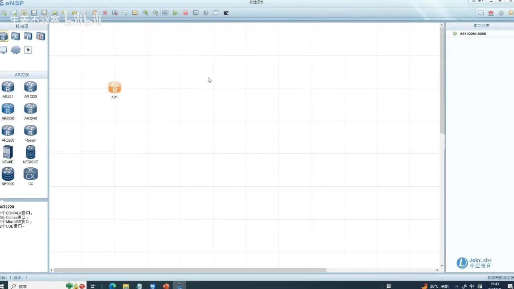The width and height of the screenshot is (514, 289).
Task: Select the PC terminal category icon
Action: [x=3, y=50]
